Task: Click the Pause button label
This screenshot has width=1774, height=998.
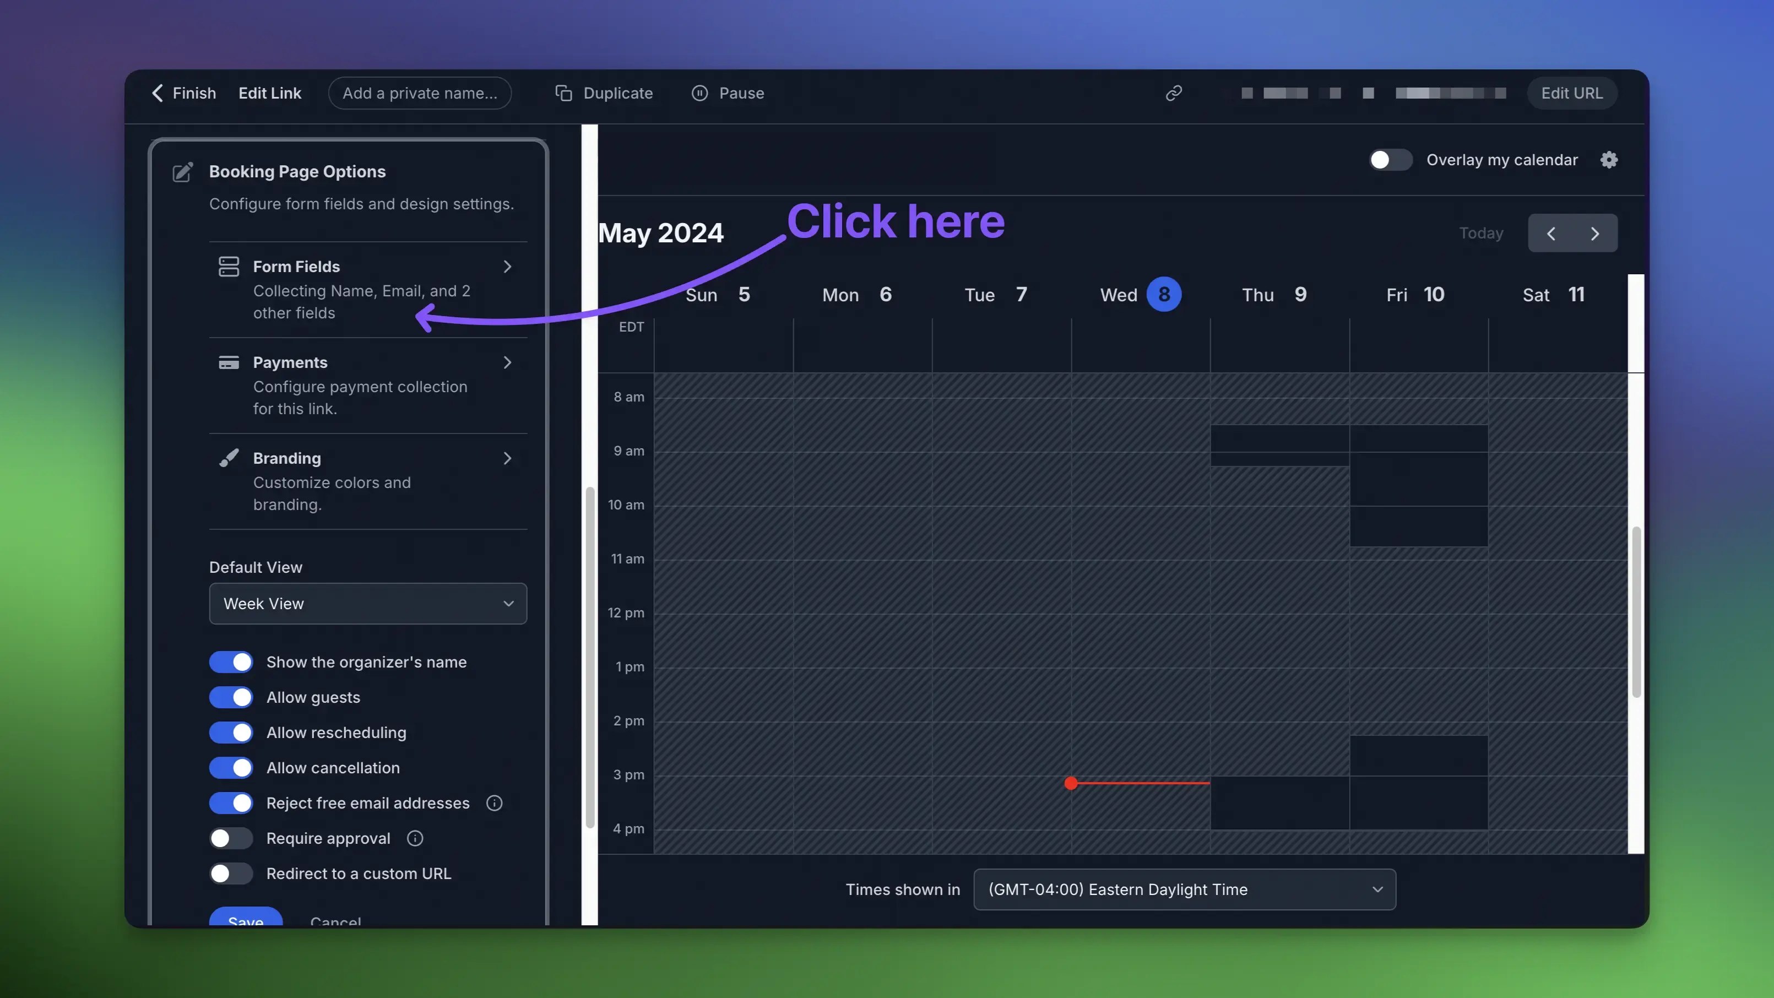Action: 741,93
